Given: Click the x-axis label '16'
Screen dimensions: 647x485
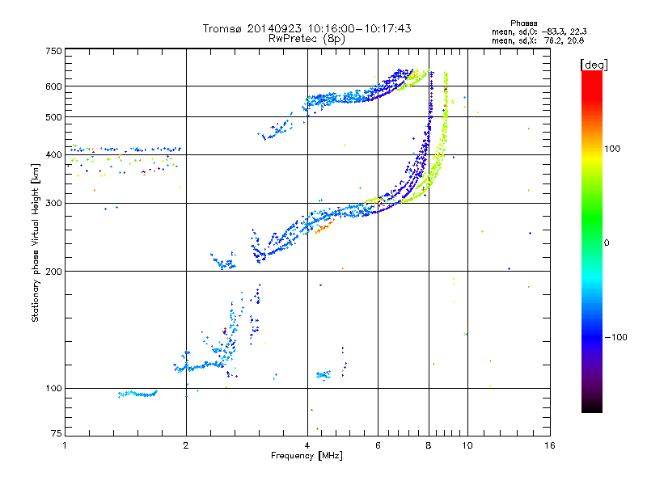Looking at the screenshot, I should 550,445.
